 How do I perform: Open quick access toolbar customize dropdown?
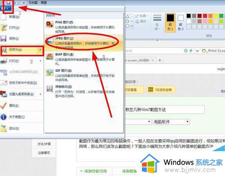tap(24, 3)
